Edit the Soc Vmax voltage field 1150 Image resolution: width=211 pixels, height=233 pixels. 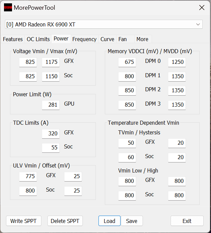51,77
